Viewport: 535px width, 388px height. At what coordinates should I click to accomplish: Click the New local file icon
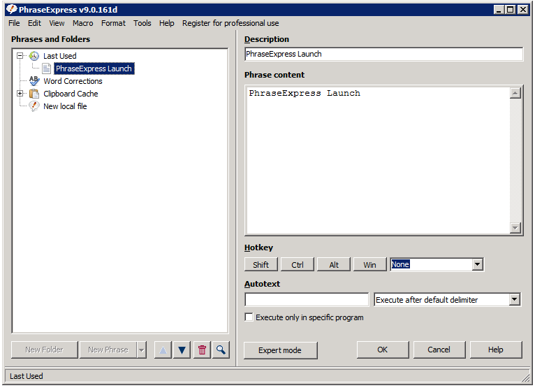pyautogui.click(x=34, y=106)
